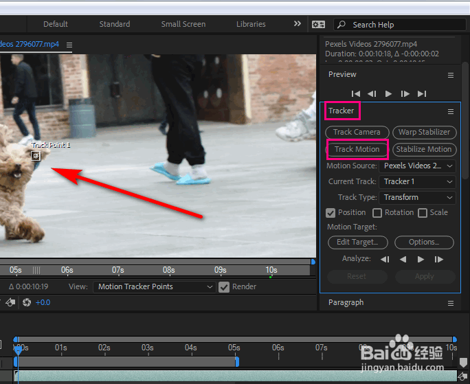Screen dimensions: 470x384
Task: Click the marker bin icon at timeline right
Action: (x=463, y=362)
